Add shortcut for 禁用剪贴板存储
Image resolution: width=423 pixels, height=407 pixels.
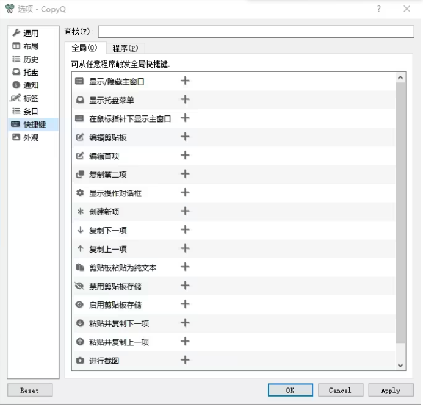[185, 286]
